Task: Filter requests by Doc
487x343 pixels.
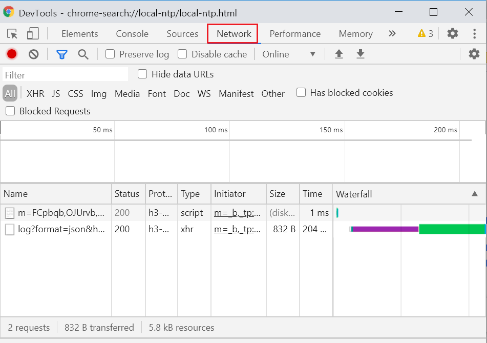Action: pyautogui.click(x=182, y=94)
